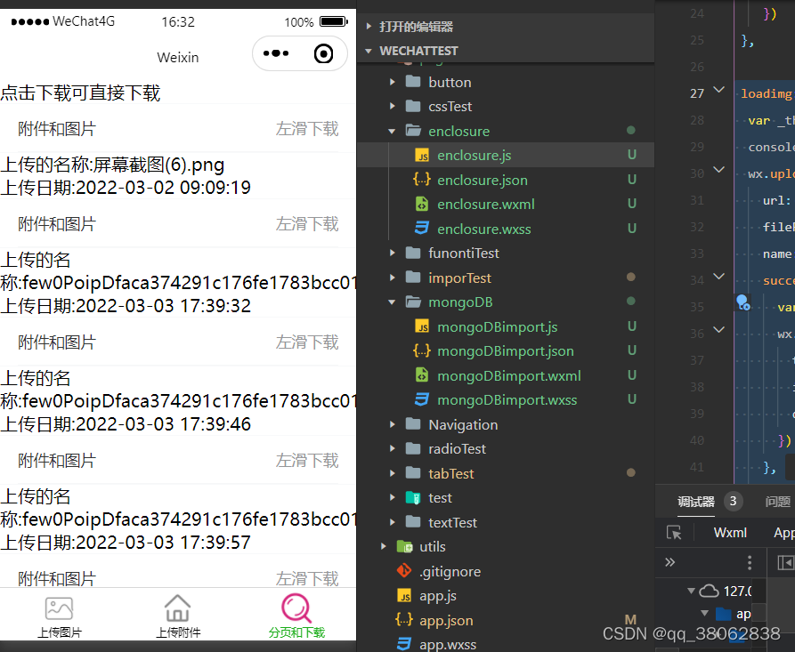The image size is (795, 652).
Task: Select the 屏幕截图(6).png upload entry
Action: [x=178, y=176]
